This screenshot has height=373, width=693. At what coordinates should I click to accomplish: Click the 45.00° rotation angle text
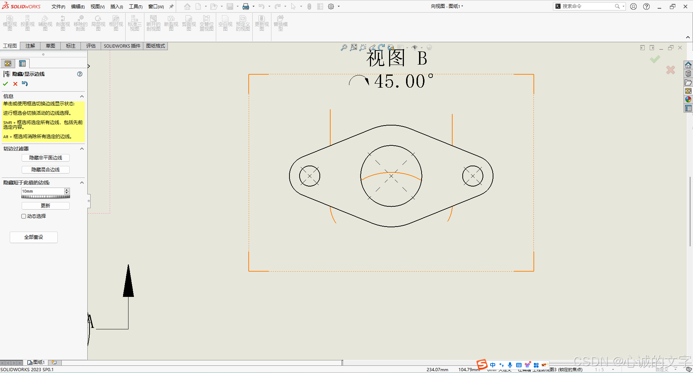coord(404,81)
